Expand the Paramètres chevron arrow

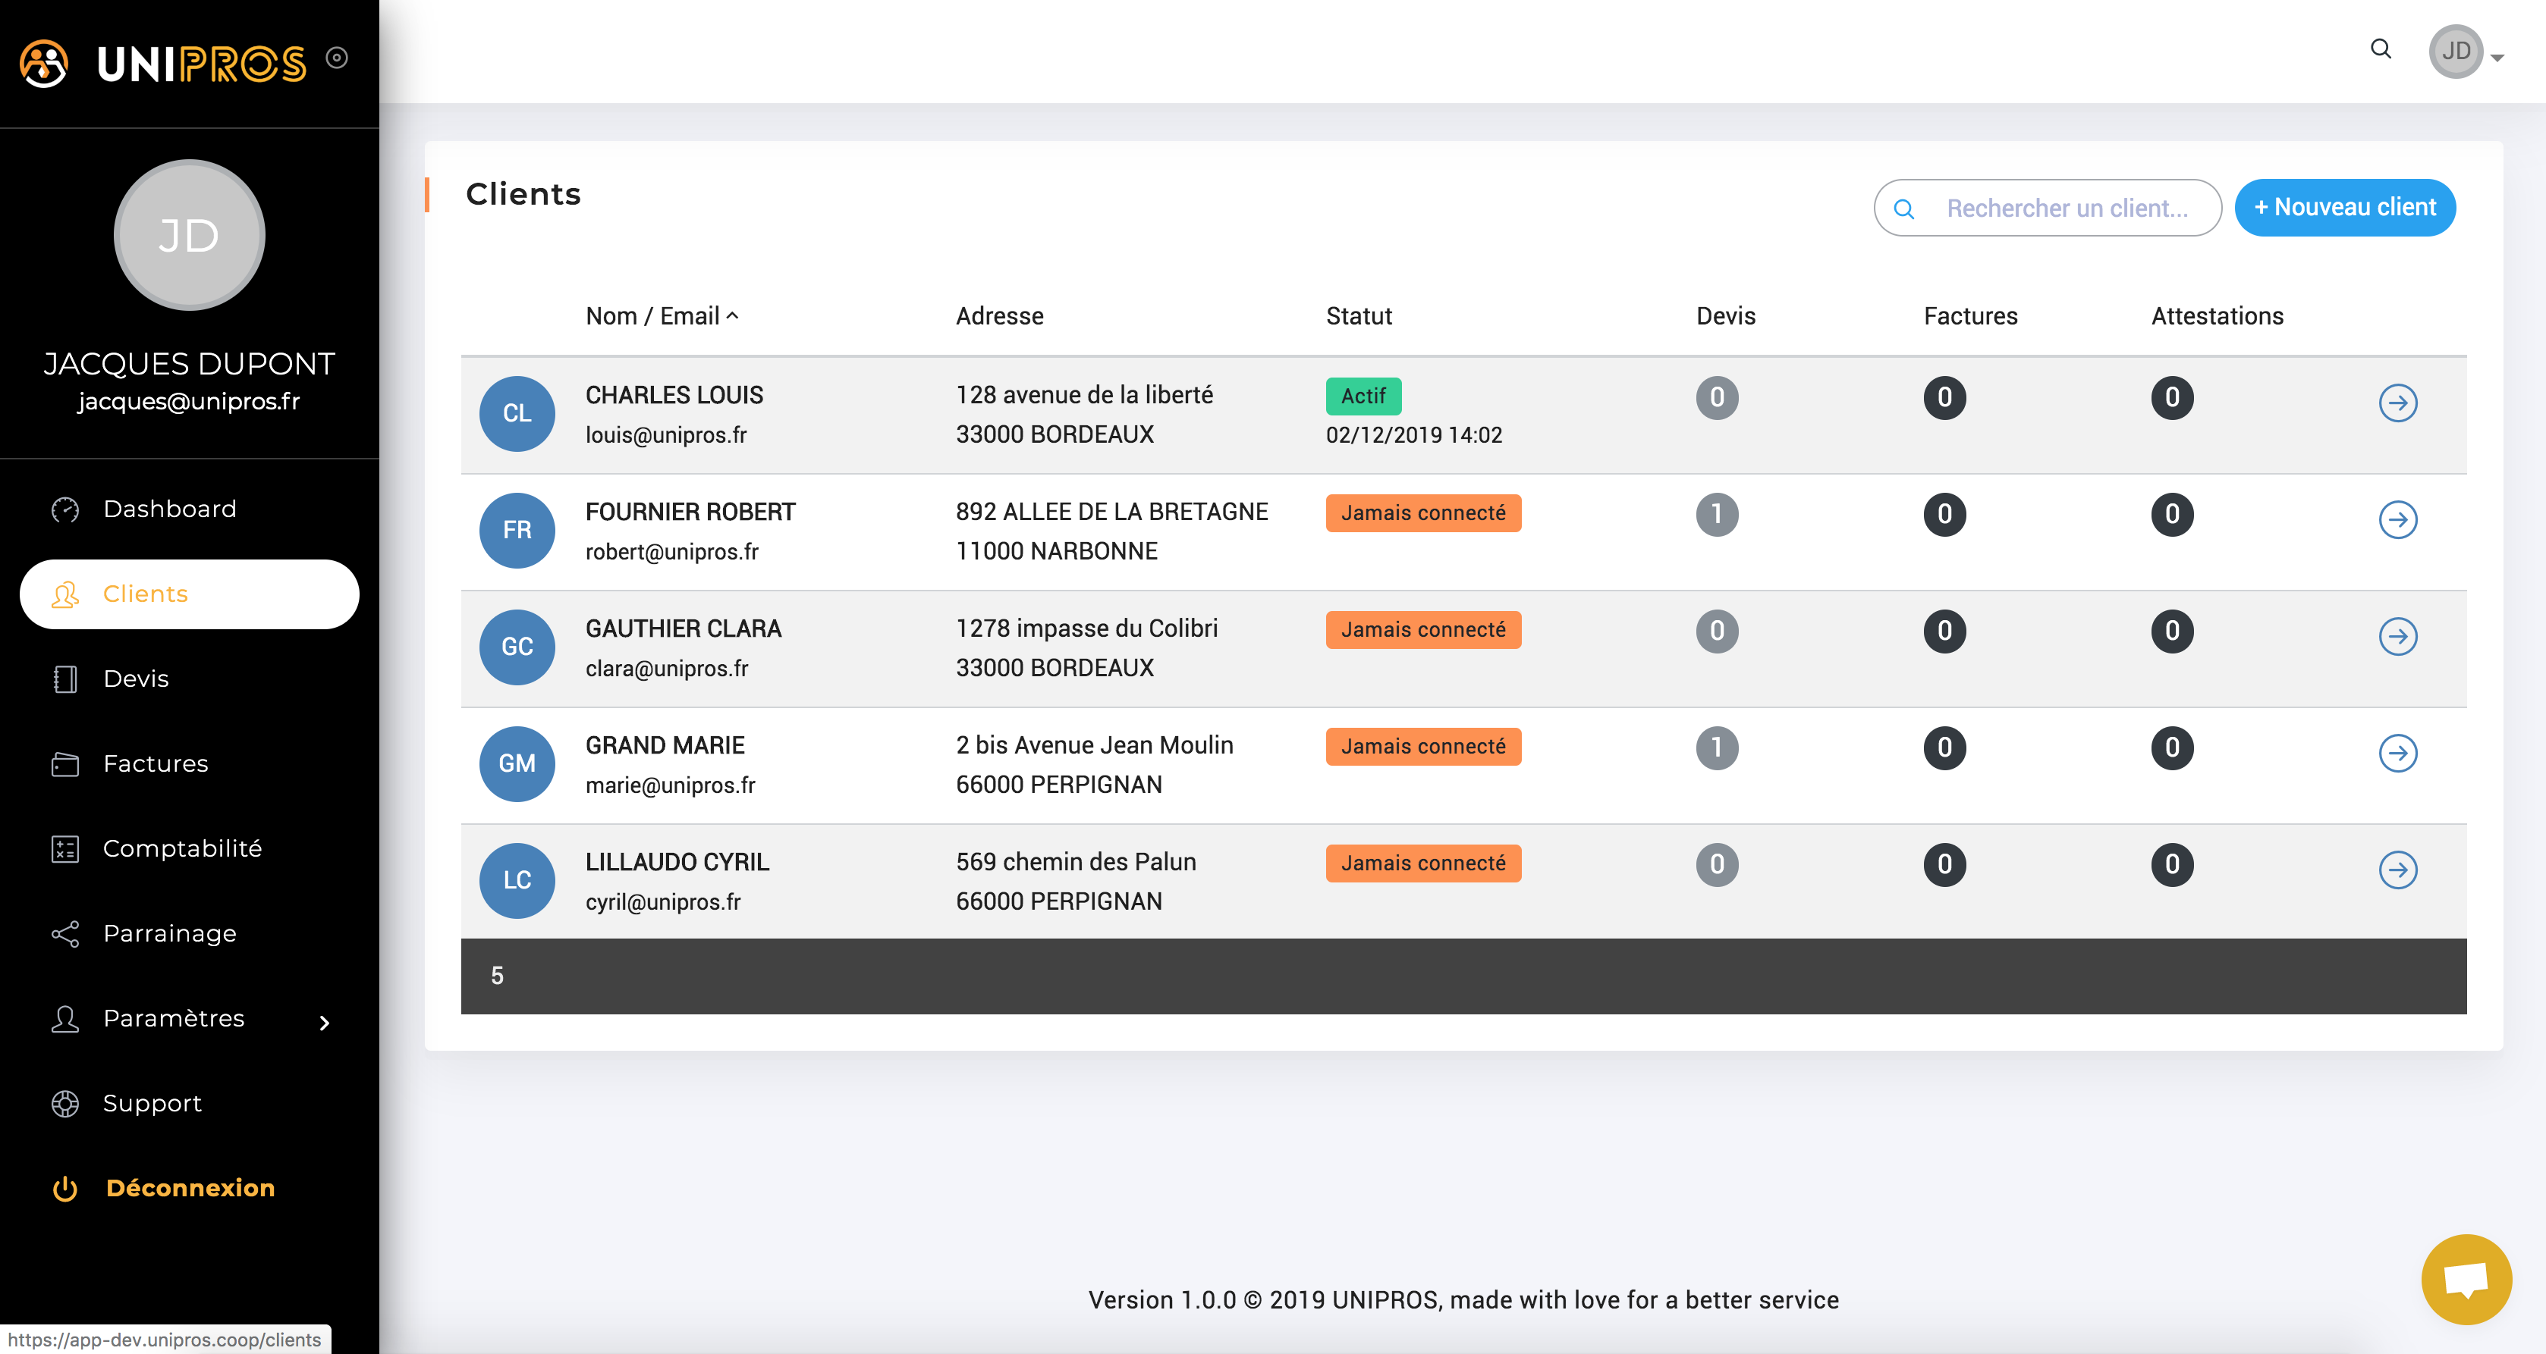[x=324, y=1023]
